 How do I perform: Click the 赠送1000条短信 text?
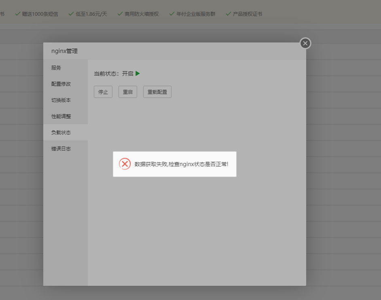tap(40, 14)
